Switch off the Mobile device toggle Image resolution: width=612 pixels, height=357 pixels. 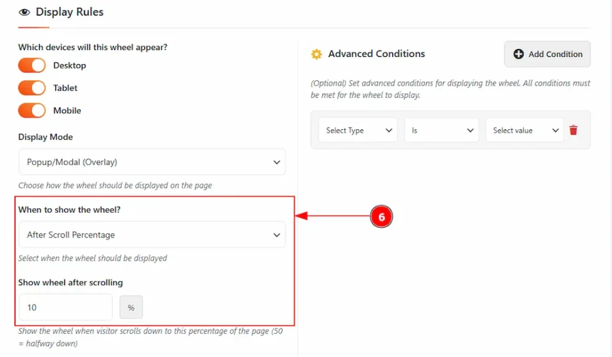coord(32,111)
